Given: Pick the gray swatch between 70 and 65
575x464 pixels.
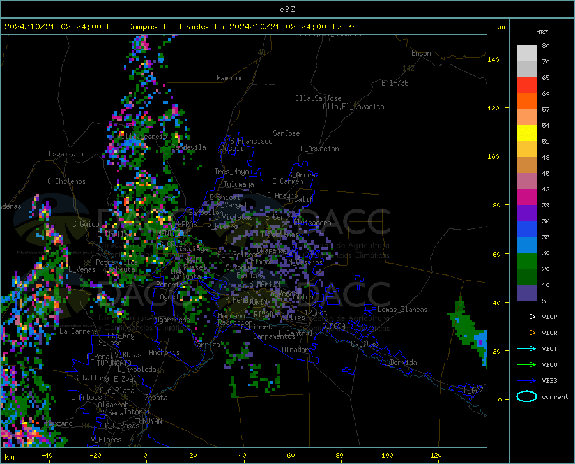Looking at the screenshot, I should tap(526, 69).
